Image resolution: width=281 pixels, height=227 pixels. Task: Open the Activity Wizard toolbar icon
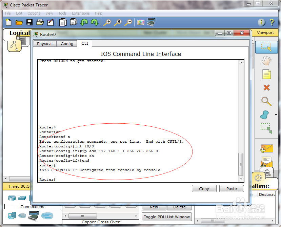(x=51, y=22)
